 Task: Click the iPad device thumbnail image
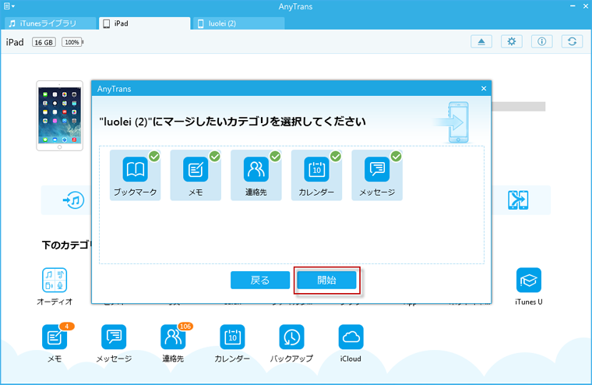[x=60, y=115]
